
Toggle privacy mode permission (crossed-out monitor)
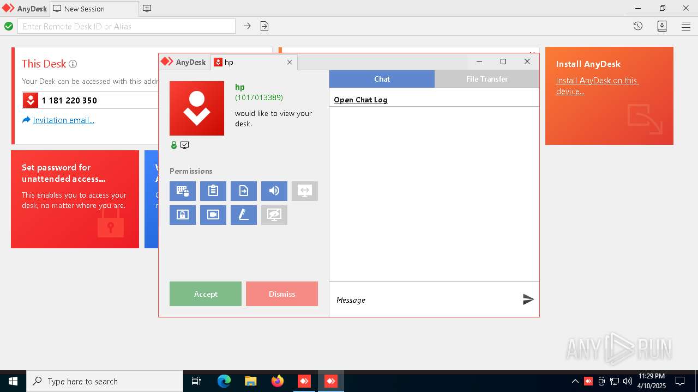(x=274, y=215)
